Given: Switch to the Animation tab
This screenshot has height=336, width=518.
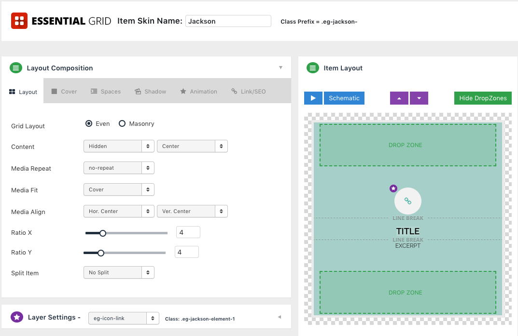Looking at the screenshot, I should 198,91.
